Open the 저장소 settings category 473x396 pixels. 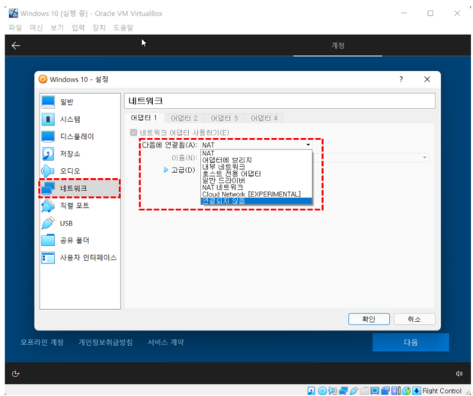pyautogui.click(x=80, y=154)
